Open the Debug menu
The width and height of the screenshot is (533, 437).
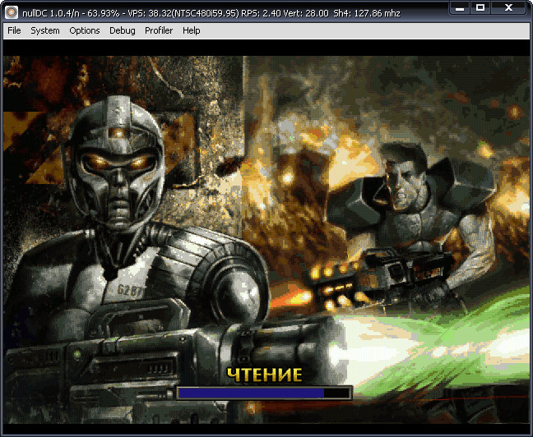122,30
